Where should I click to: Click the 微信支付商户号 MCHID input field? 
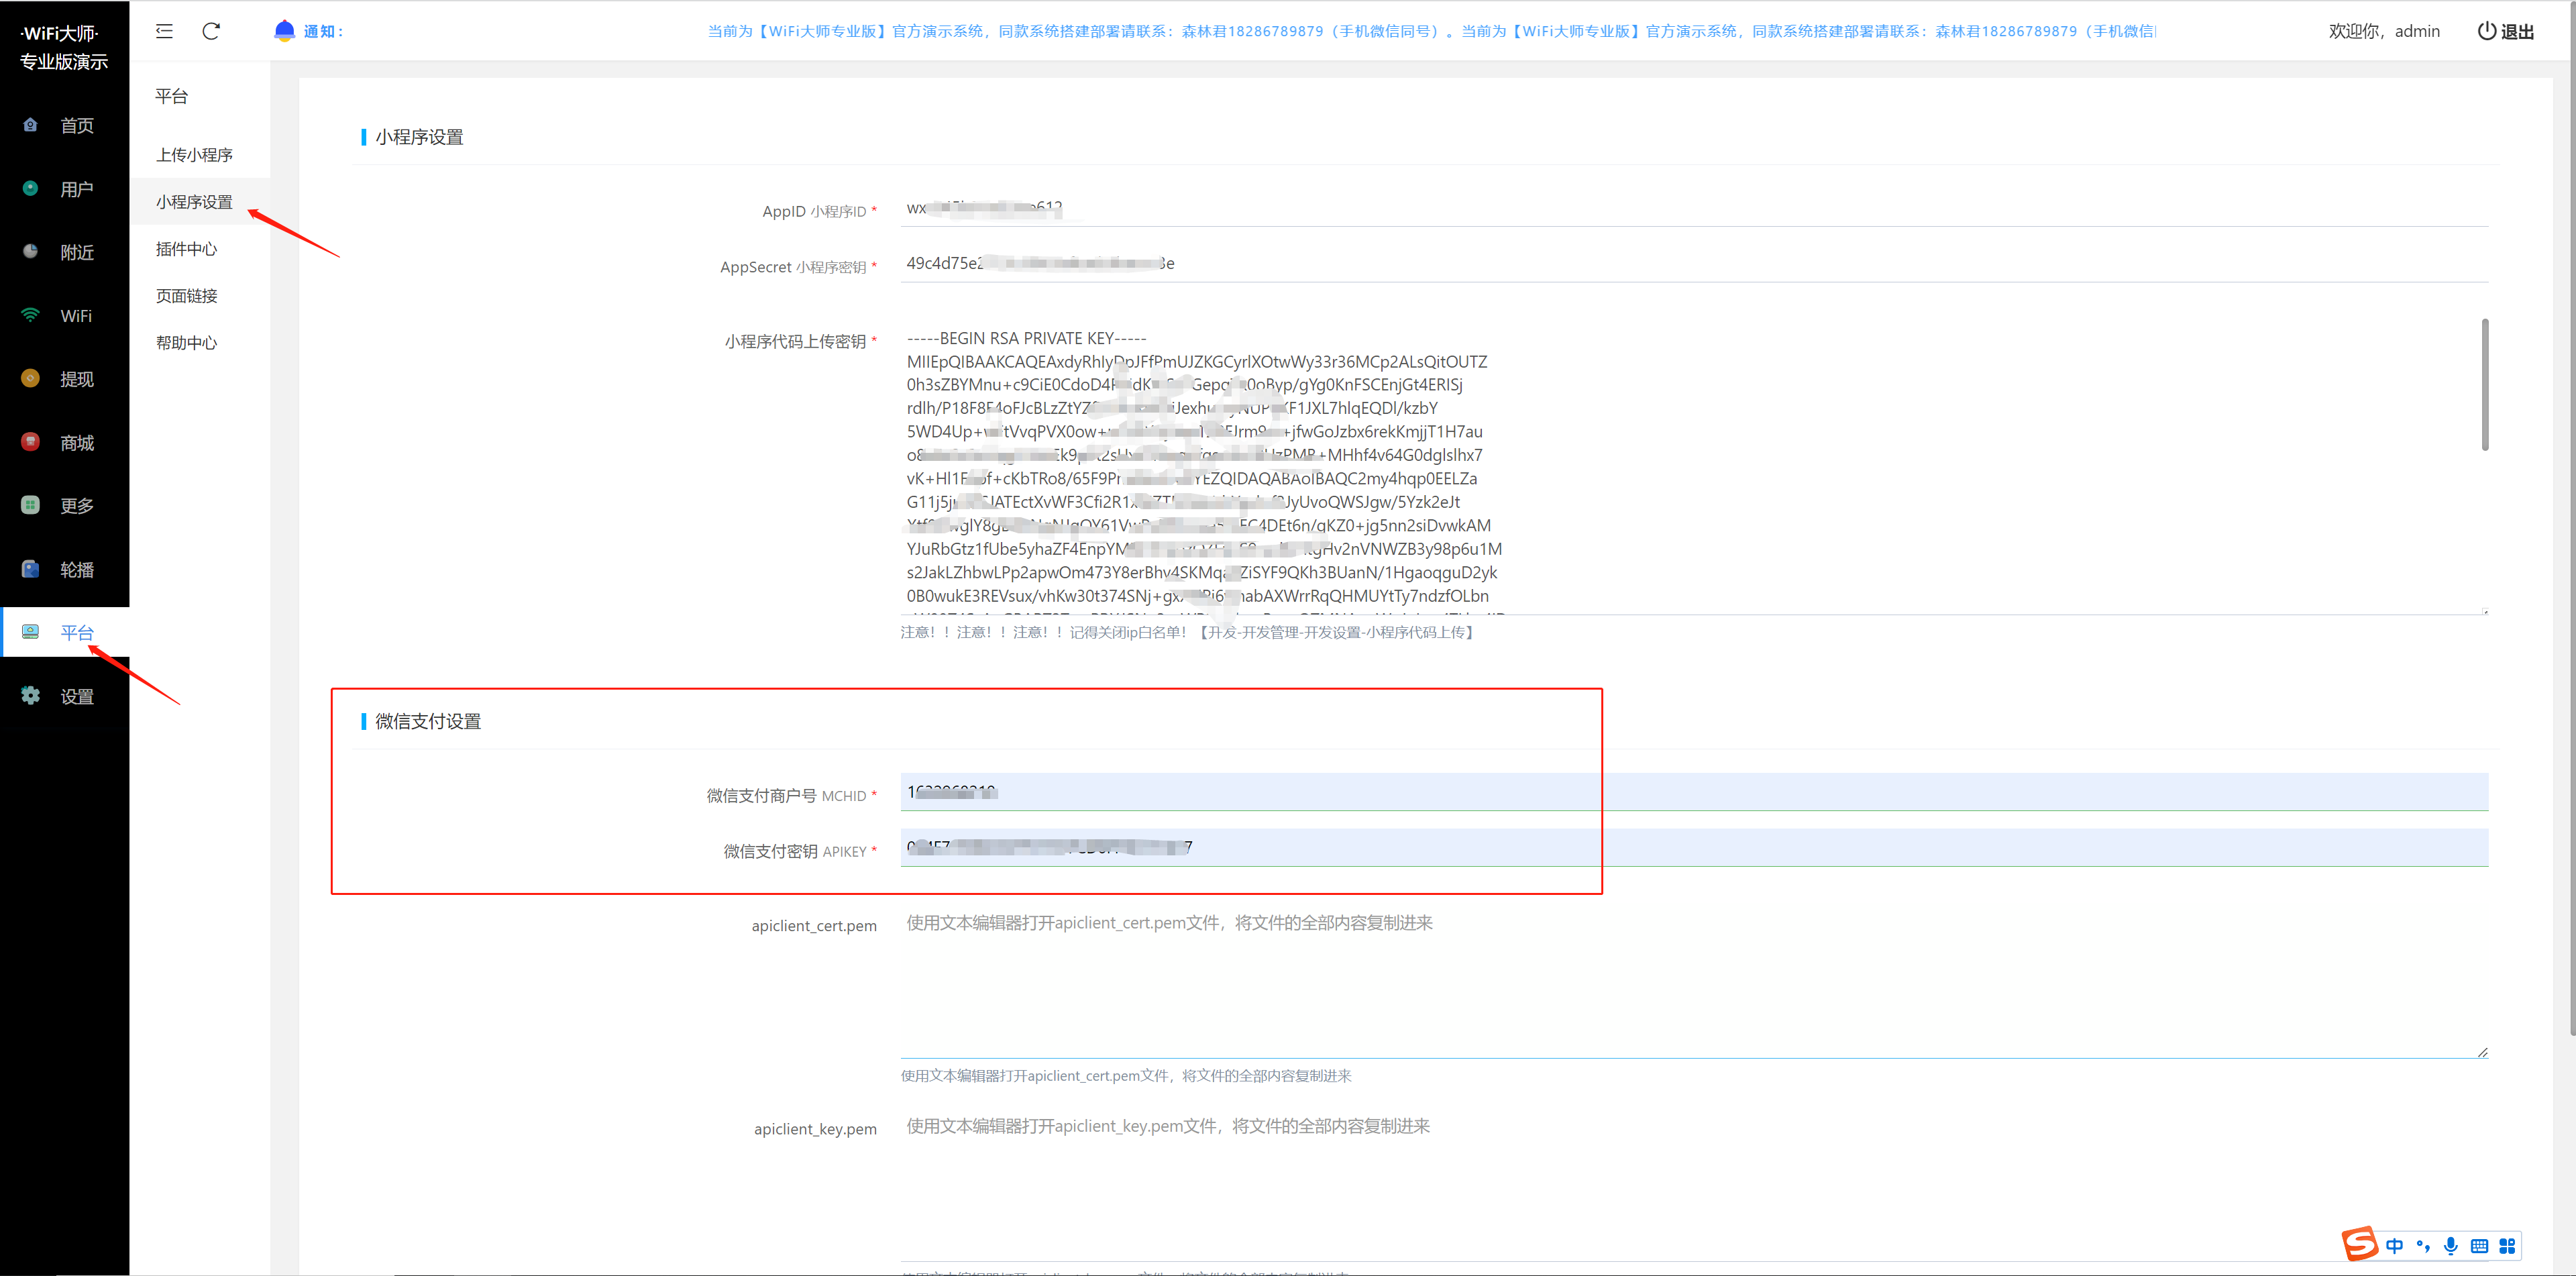pos(1693,792)
